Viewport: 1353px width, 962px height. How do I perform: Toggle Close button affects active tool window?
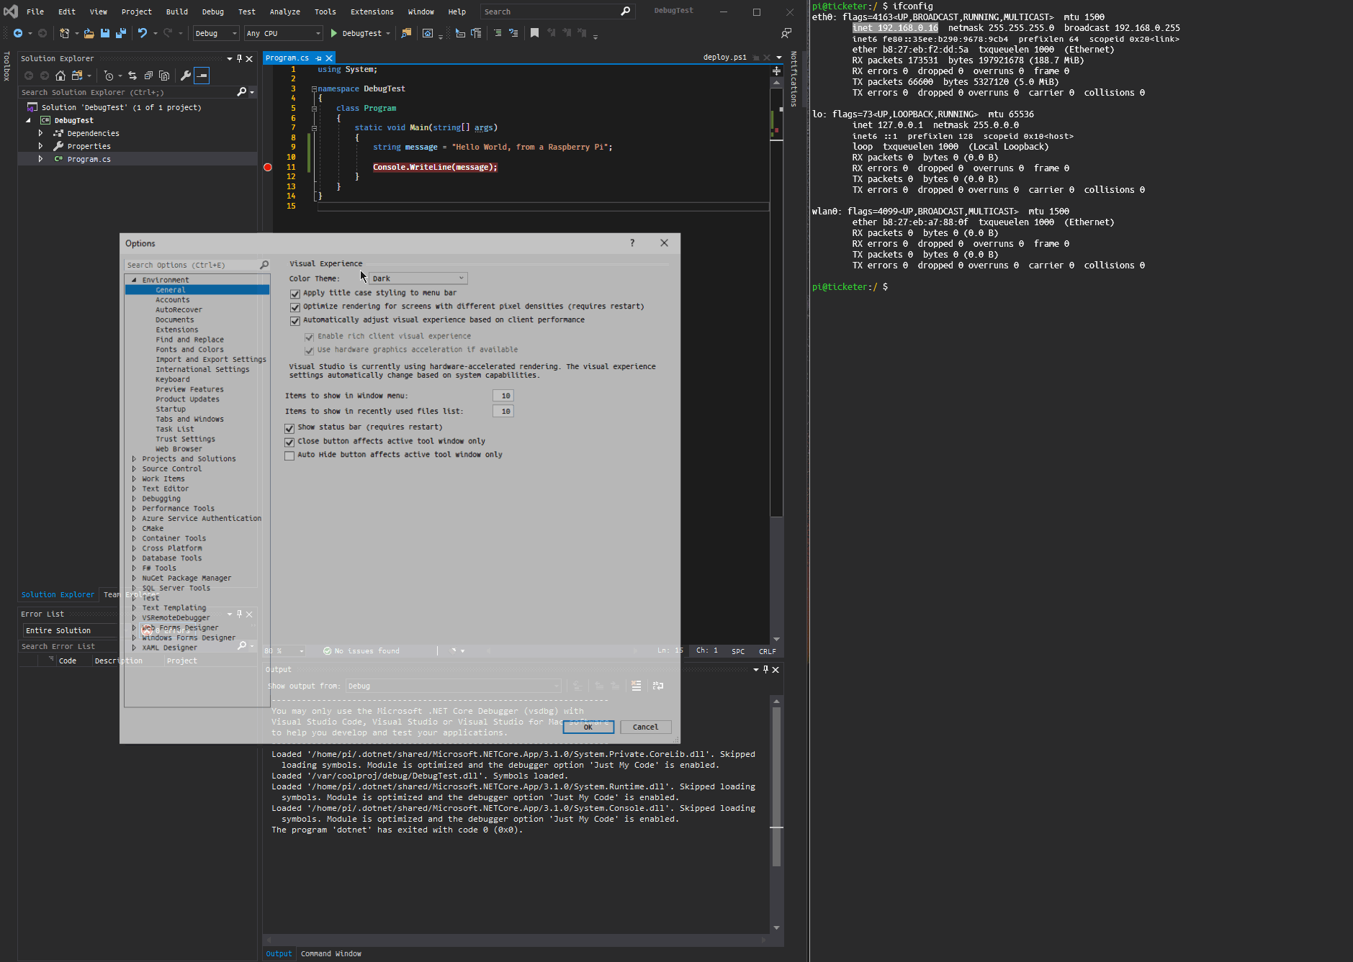[x=289, y=442]
